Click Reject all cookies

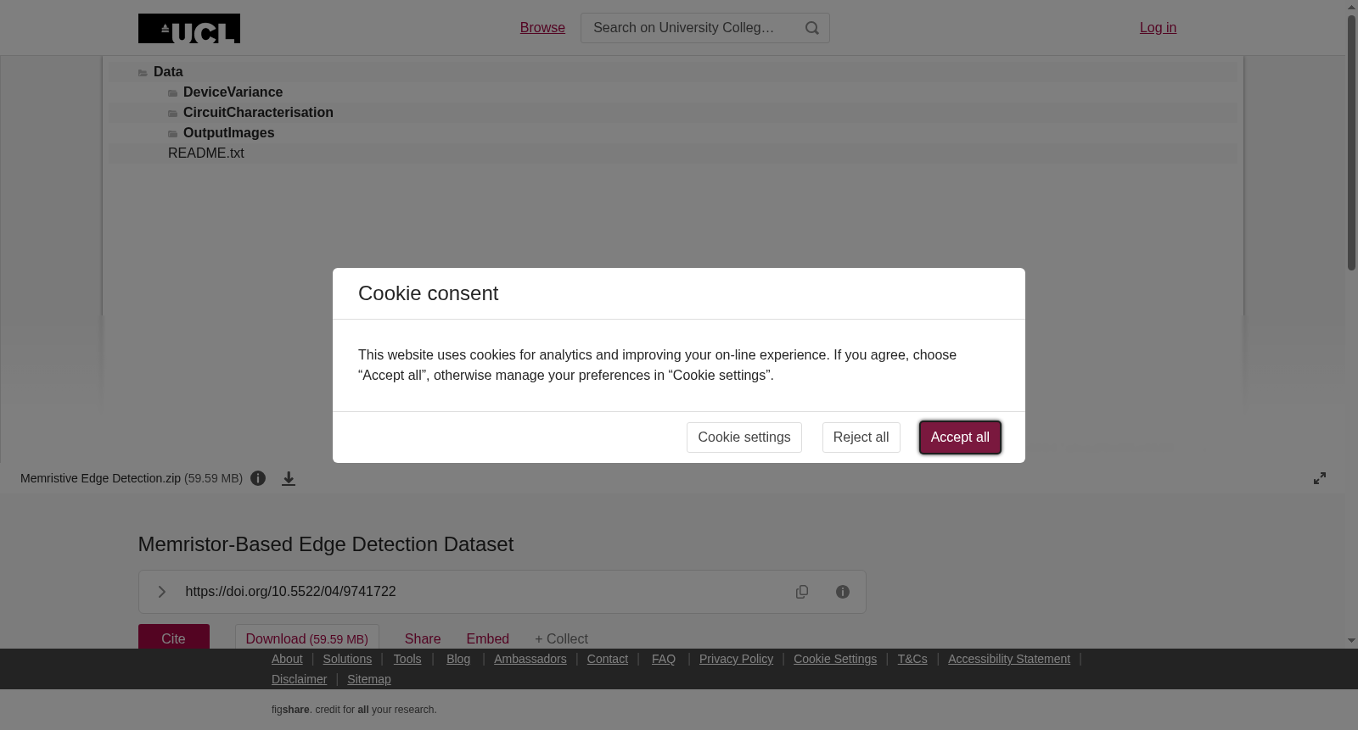(861, 437)
